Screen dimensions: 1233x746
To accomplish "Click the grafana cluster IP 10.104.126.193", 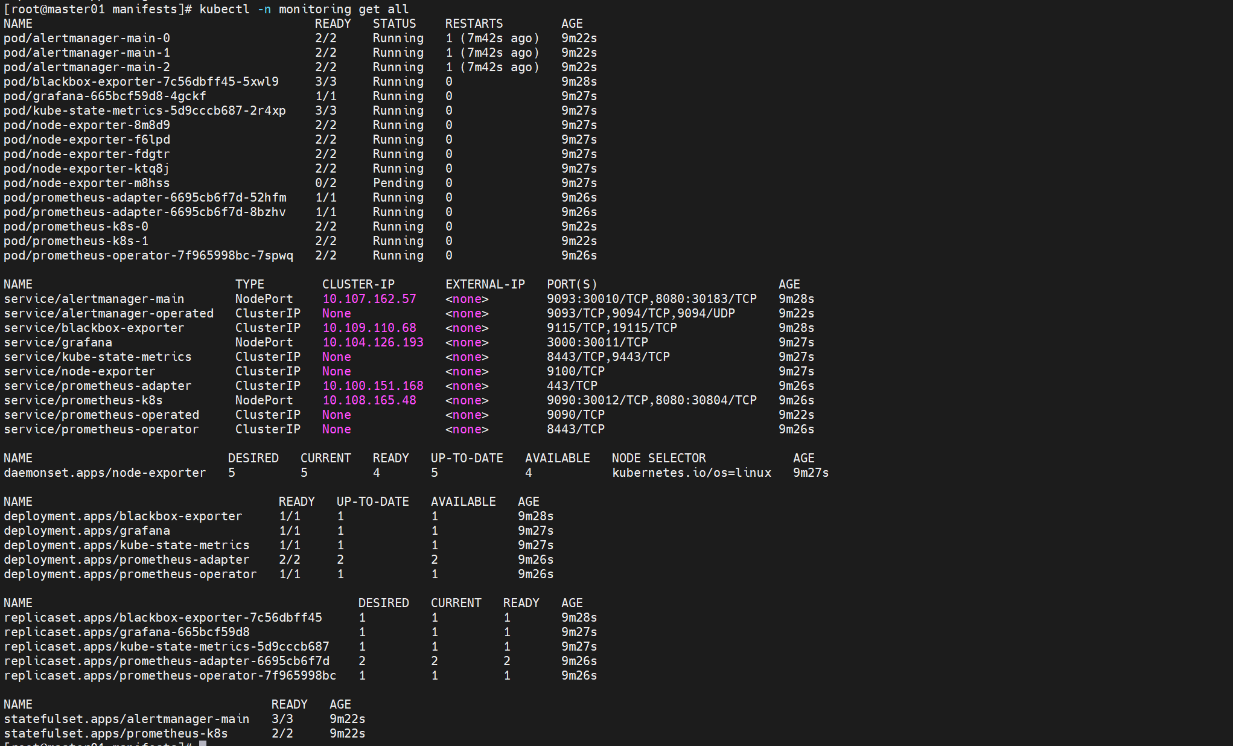I will pos(373,342).
